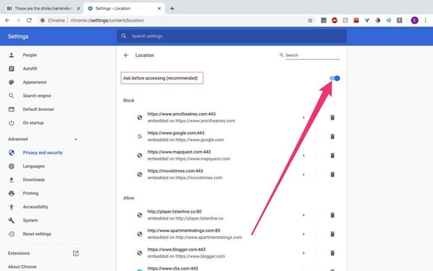Viewport: 433px width, 271px height.
Task: Expand details for movietimes.com entry
Action: (x=304, y=174)
